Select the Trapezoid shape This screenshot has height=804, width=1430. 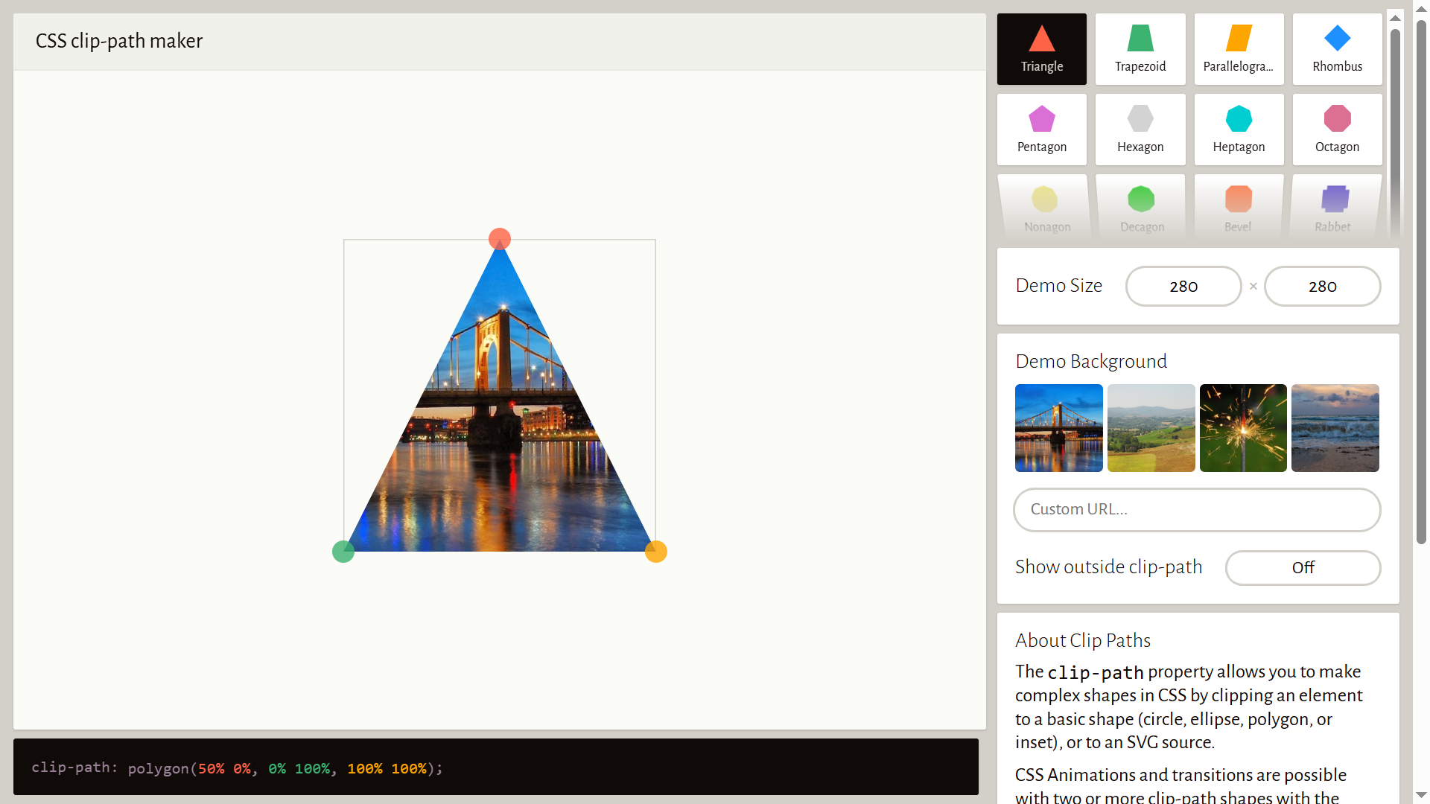tap(1140, 49)
